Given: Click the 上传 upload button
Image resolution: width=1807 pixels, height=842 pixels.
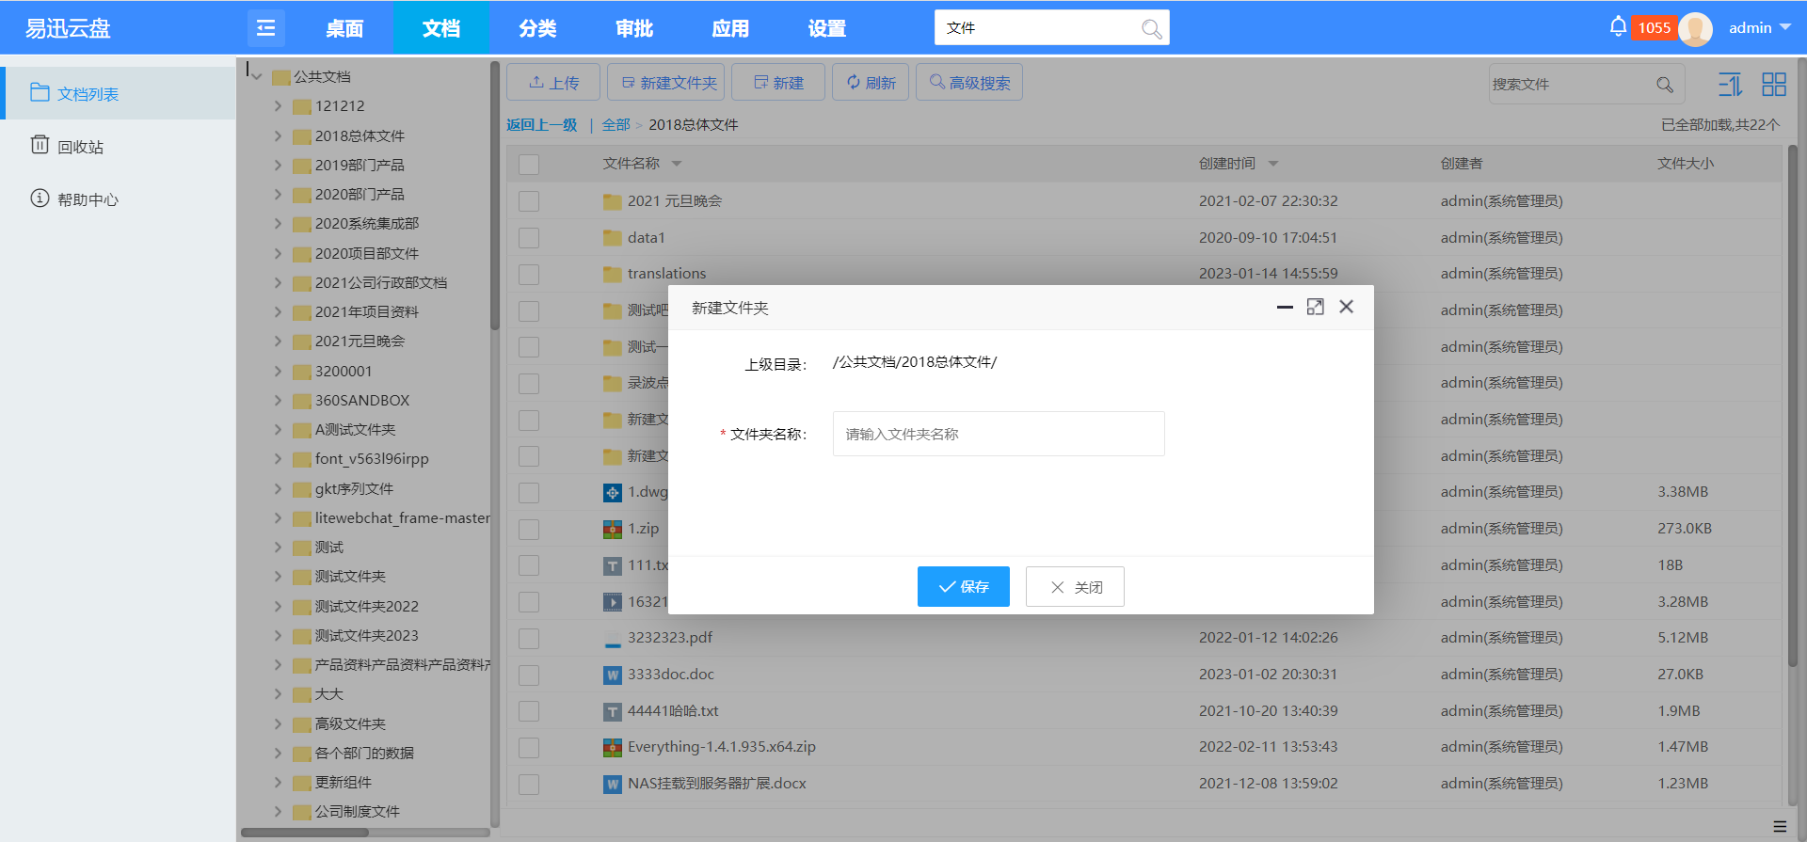Looking at the screenshot, I should click(553, 82).
